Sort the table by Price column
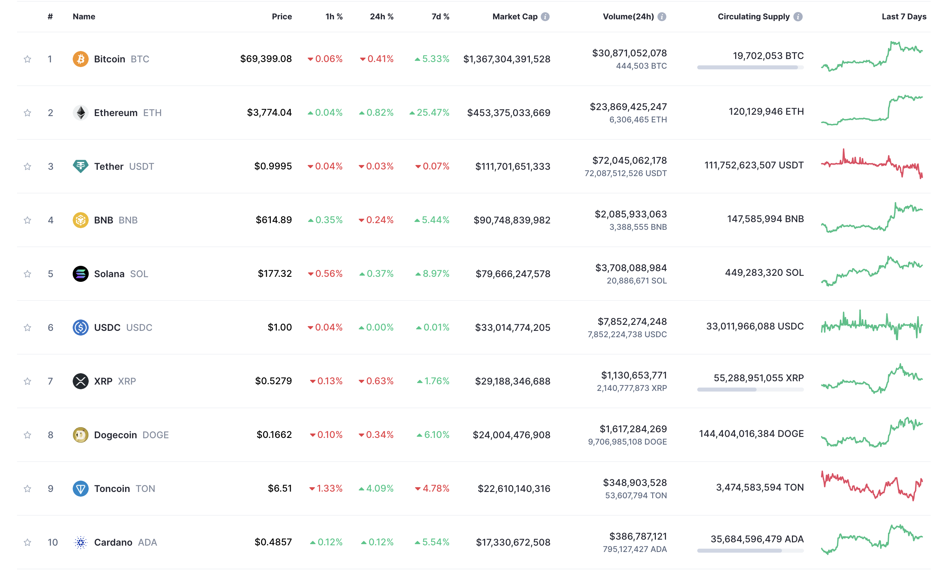The height and width of the screenshot is (573, 951). tap(281, 17)
